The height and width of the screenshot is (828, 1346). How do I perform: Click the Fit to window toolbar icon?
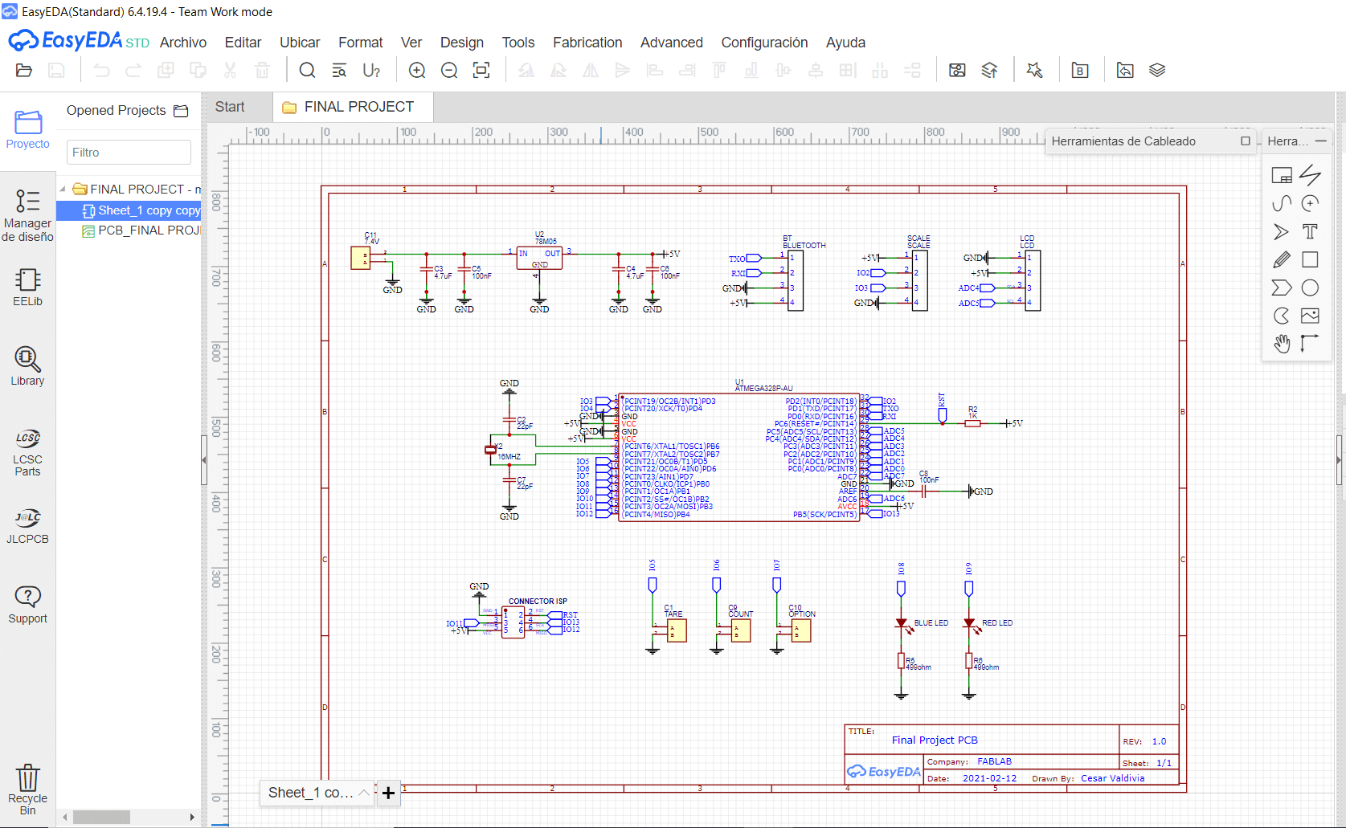click(x=481, y=71)
